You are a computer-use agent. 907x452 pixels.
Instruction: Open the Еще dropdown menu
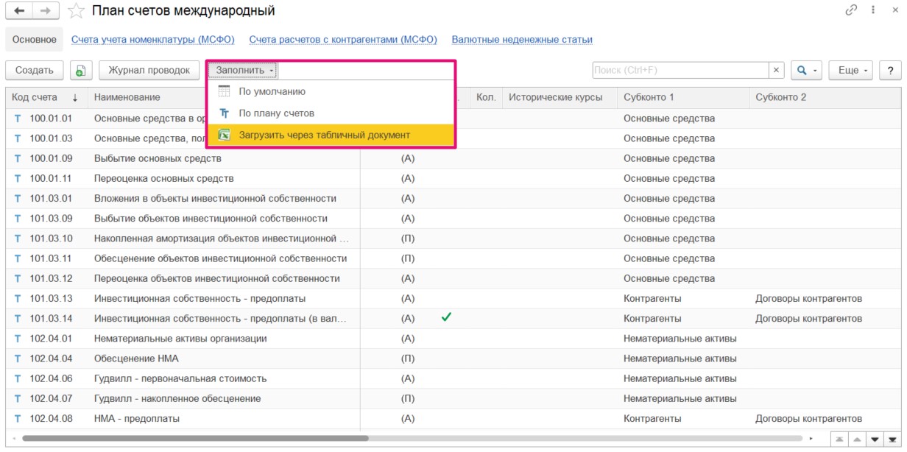click(853, 71)
